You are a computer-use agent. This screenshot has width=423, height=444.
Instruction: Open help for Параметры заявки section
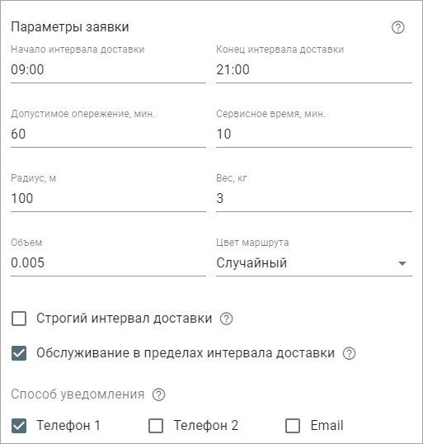click(x=397, y=27)
